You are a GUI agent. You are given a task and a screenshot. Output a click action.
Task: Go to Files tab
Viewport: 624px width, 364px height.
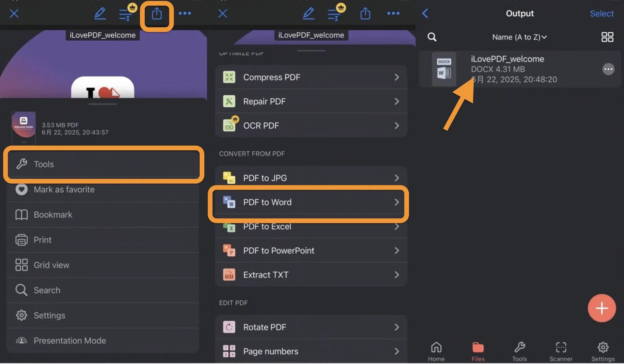[478, 352]
